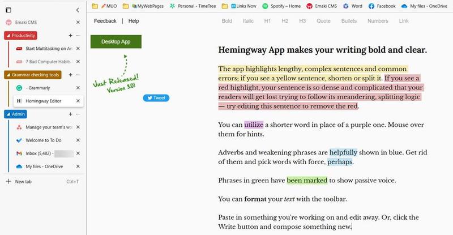The image size is (453, 235).
Task: Switch to My files - OneDrive sidebar tab
Action: click(44, 166)
